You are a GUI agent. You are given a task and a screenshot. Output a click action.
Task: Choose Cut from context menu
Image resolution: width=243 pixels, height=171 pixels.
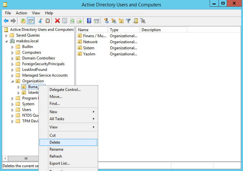(x=68, y=135)
